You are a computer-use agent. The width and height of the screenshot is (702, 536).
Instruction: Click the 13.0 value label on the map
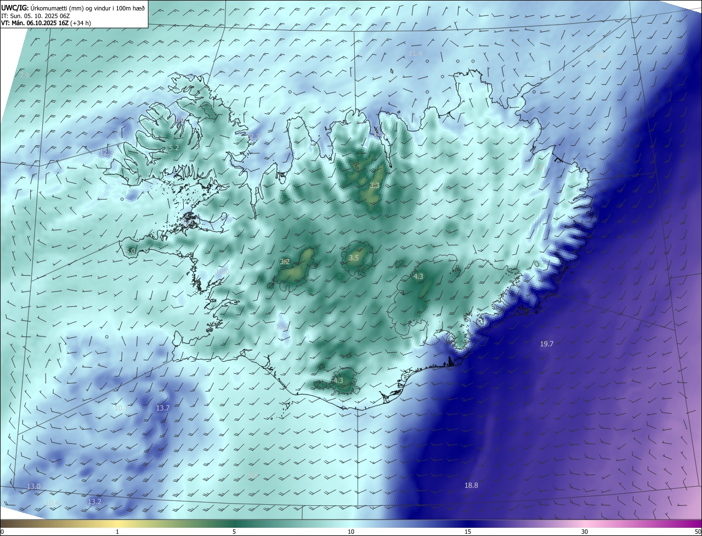(x=34, y=487)
